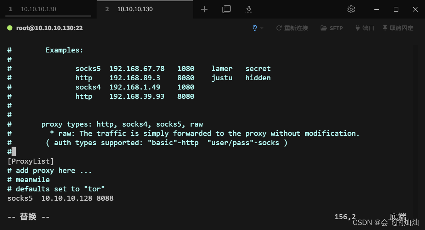Screen dimensions: 425x230
Task: Click the 156,2 cursor position indicator
Action: 345,216
